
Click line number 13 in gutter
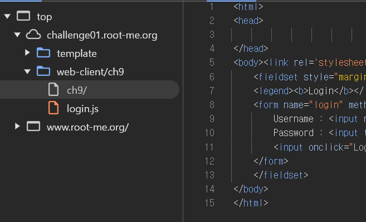(x=209, y=175)
